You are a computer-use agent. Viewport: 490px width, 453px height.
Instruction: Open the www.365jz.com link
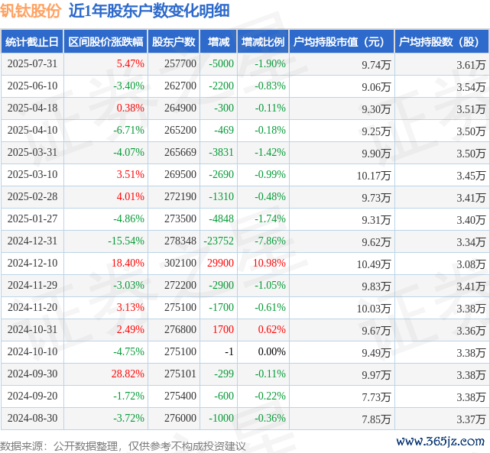point(440,441)
